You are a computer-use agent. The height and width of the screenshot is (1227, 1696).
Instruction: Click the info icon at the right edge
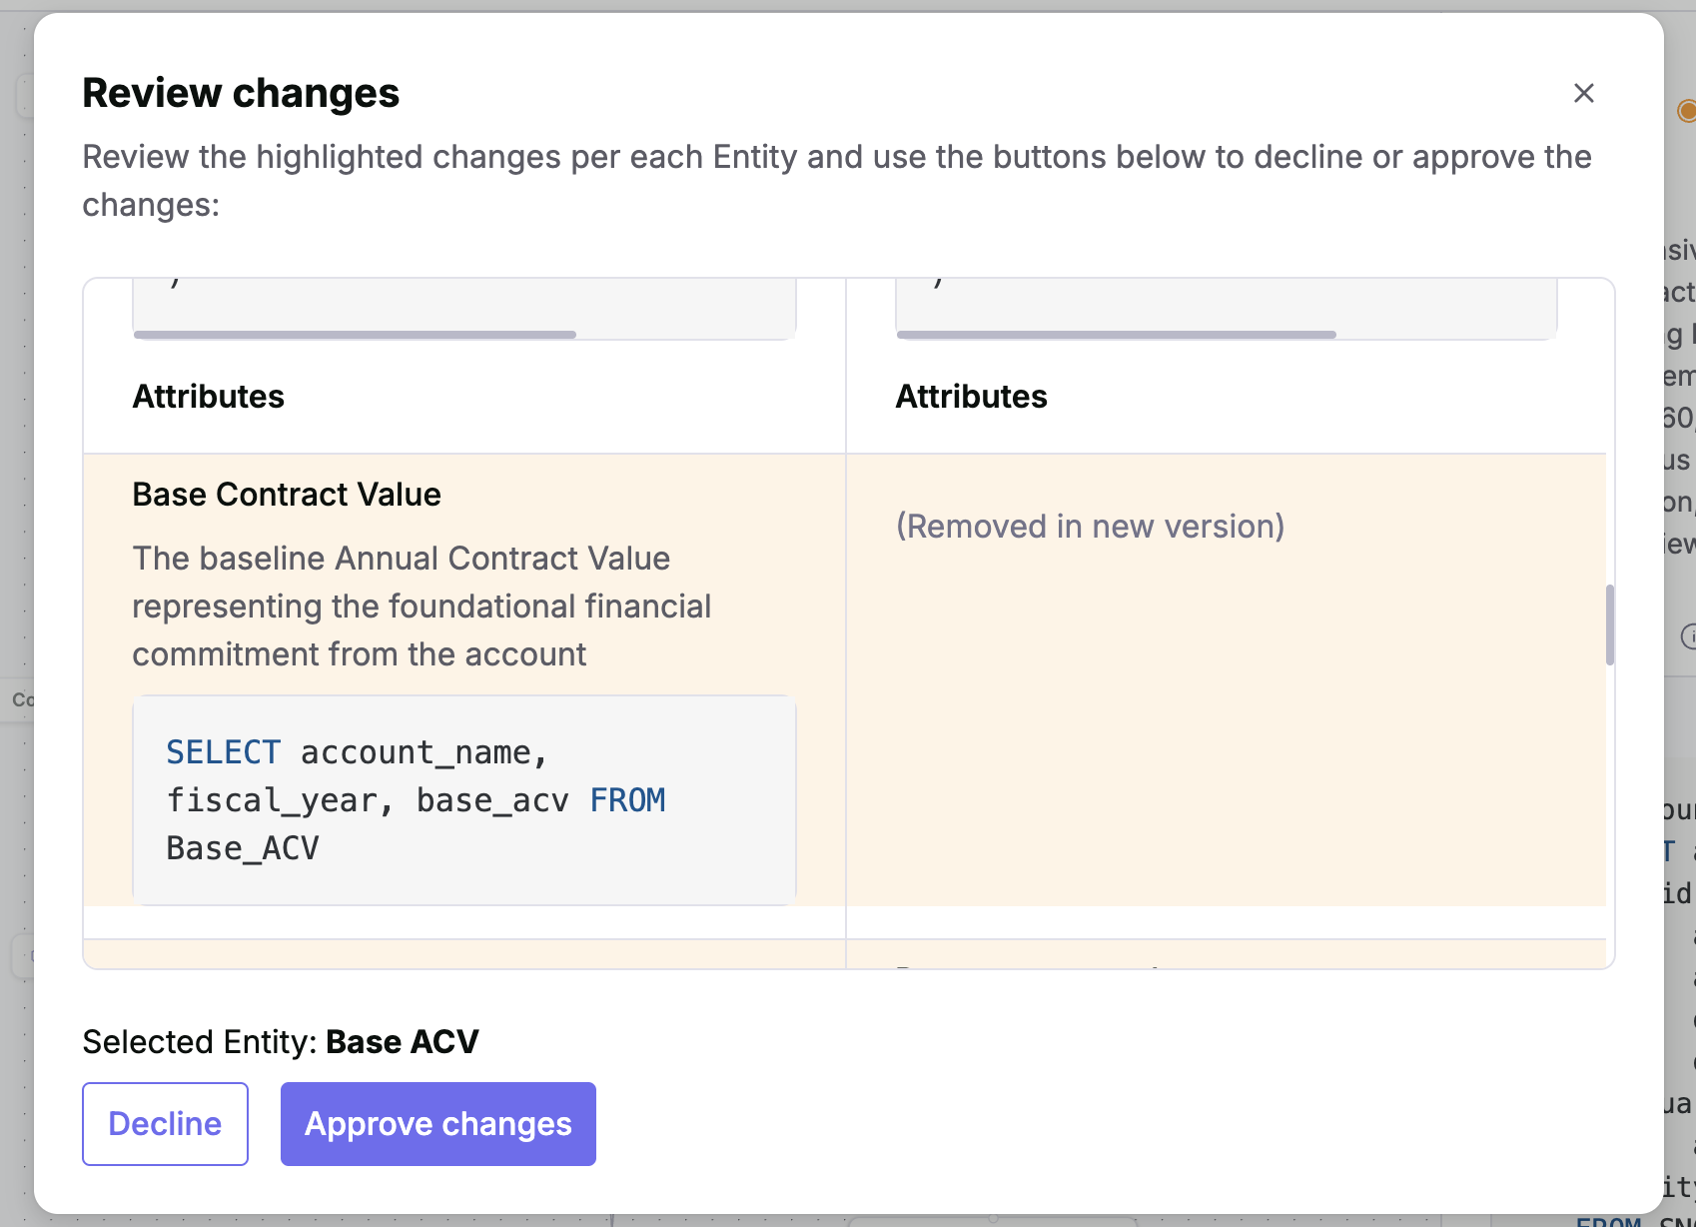(x=1689, y=635)
